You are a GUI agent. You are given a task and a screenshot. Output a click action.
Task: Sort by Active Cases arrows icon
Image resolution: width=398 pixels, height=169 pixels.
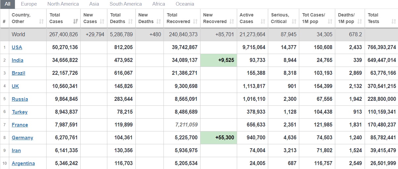[263, 21]
